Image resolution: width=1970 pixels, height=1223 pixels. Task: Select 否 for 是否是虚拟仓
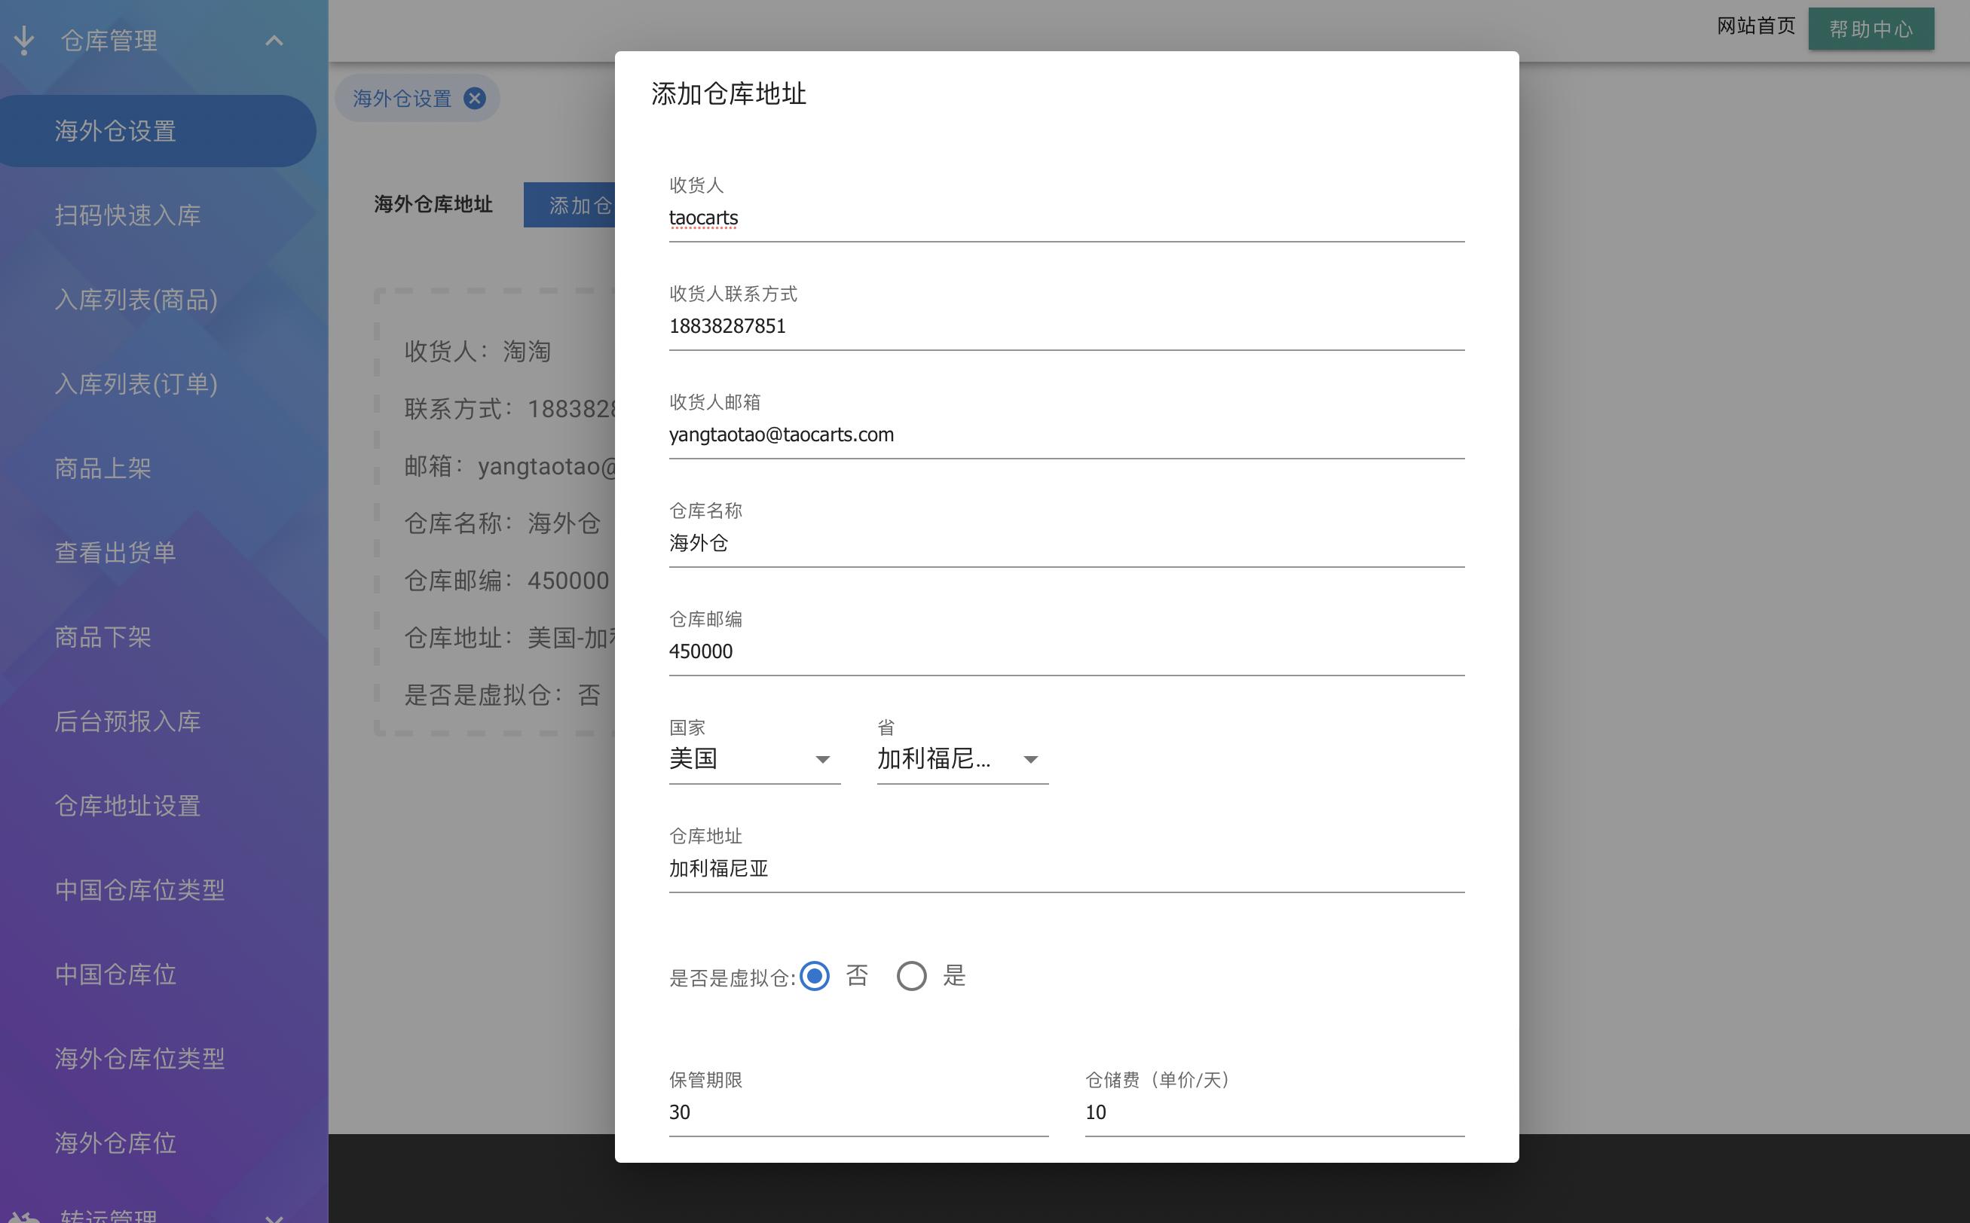coord(816,976)
